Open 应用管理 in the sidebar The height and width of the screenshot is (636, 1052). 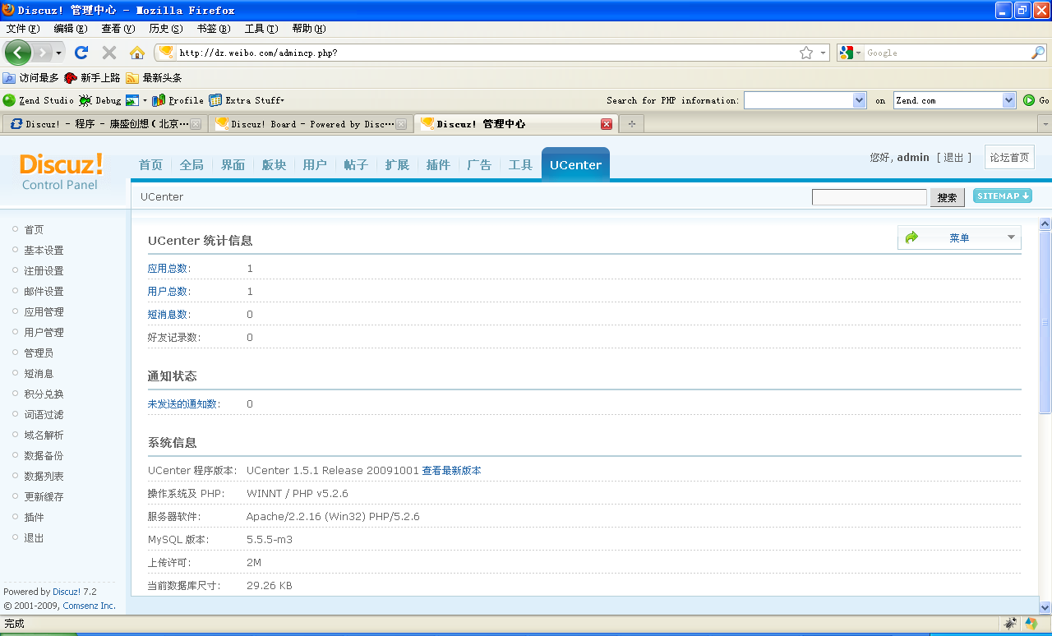44,312
